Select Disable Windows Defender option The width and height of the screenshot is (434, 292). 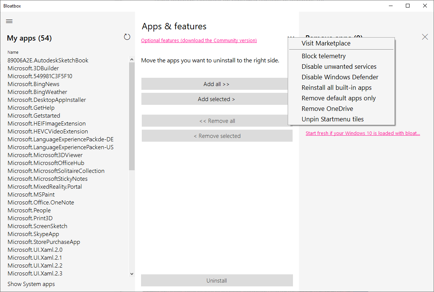[341, 77]
